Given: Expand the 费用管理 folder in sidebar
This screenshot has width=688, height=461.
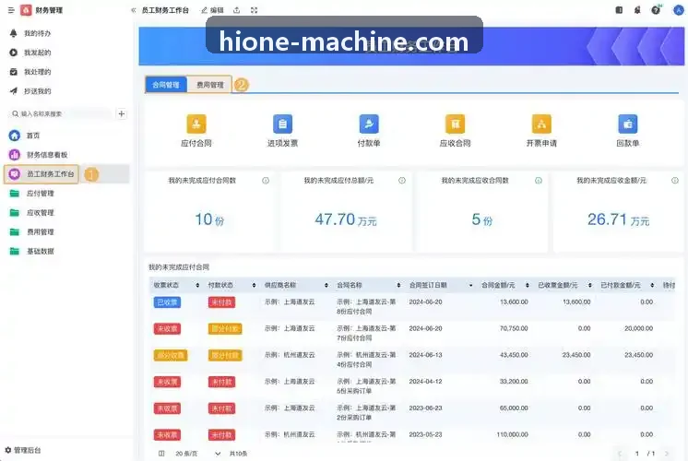Looking at the screenshot, I should click(40, 232).
